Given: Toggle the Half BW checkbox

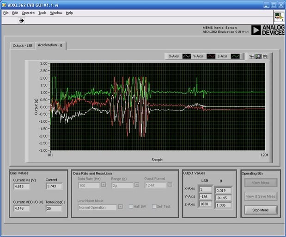Looking at the screenshot, I should 131,206.
